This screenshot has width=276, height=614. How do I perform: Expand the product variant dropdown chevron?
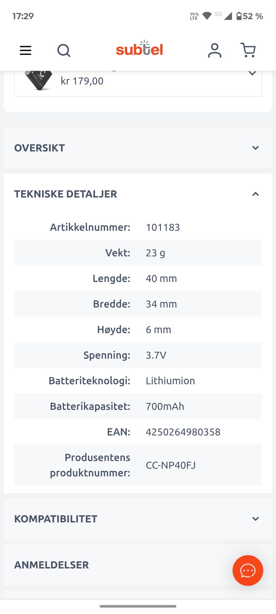pos(252,73)
